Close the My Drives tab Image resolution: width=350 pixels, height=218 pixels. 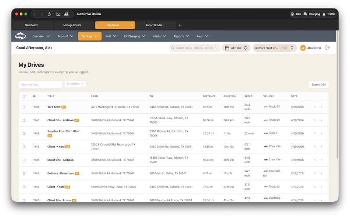(132, 25)
